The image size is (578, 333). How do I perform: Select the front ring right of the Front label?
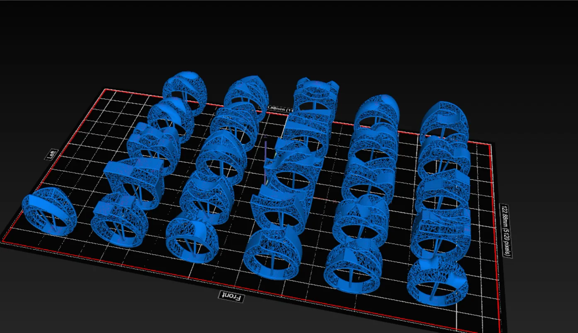(273, 253)
